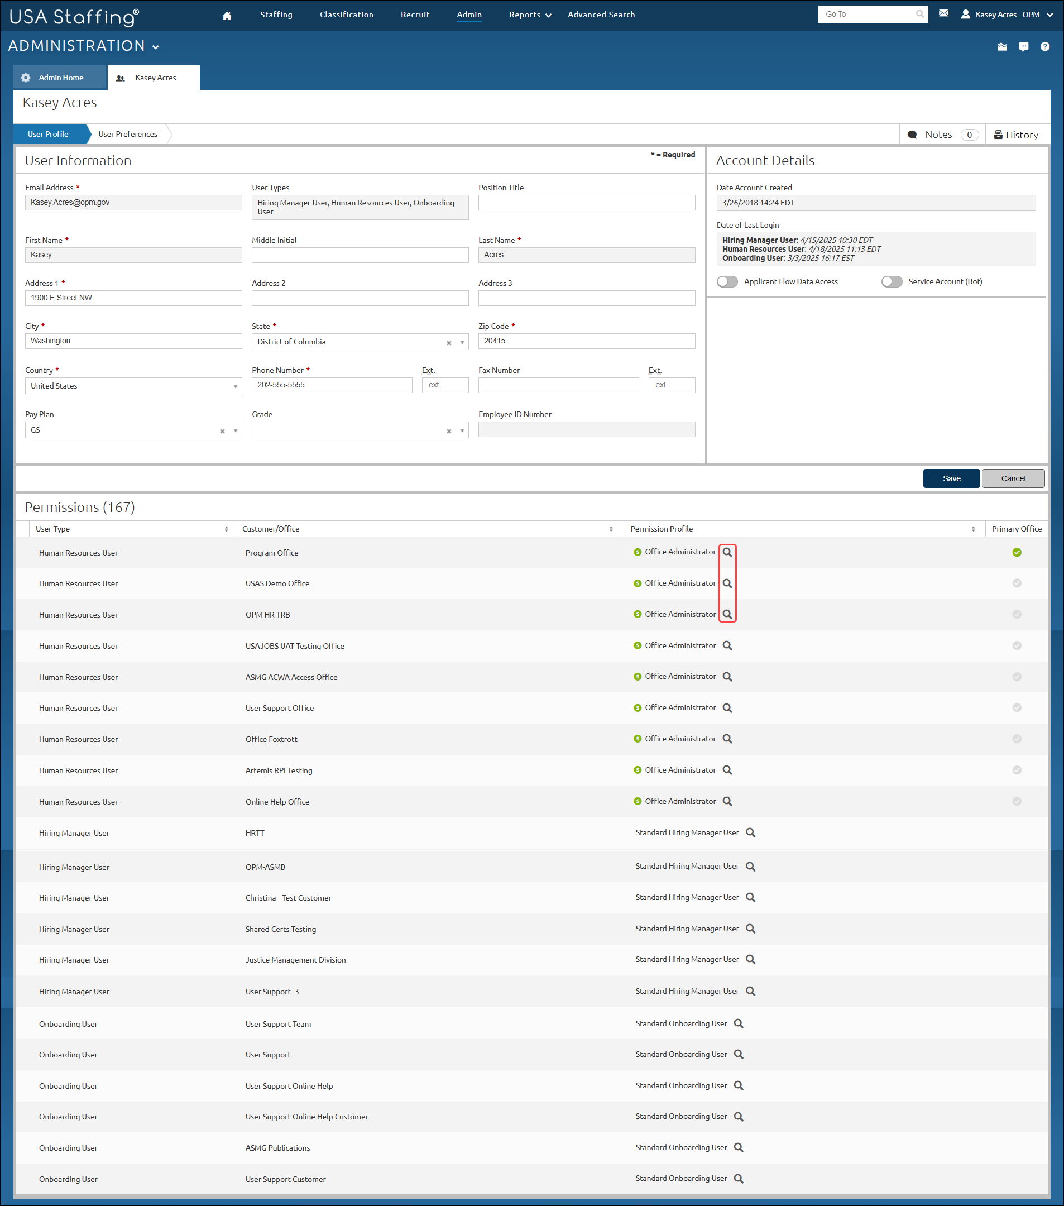This screenshot has height=1206, width=1064.
Task: View USAJOBS UAT Testing Office profile magnifier
Action: tap(727, 645)
